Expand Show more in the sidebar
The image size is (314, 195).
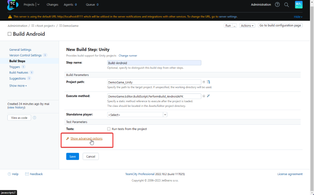click(x=18, y=86)
